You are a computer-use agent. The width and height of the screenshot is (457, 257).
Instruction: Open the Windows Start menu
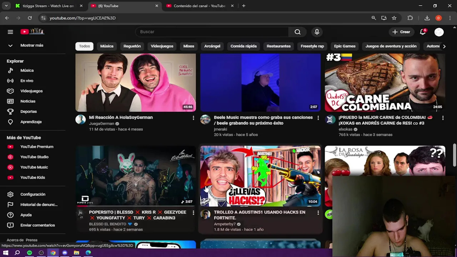(6, 253)
